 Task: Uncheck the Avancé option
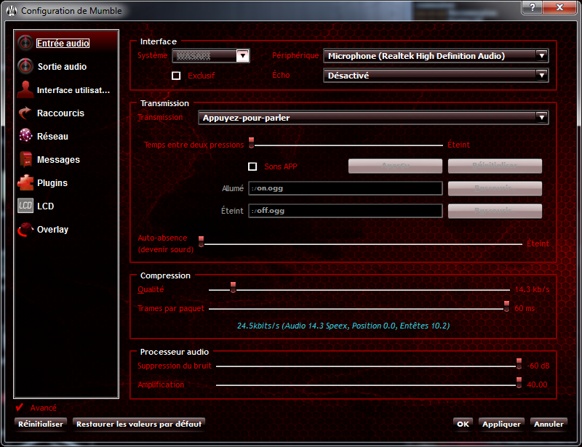coord(20,408)
